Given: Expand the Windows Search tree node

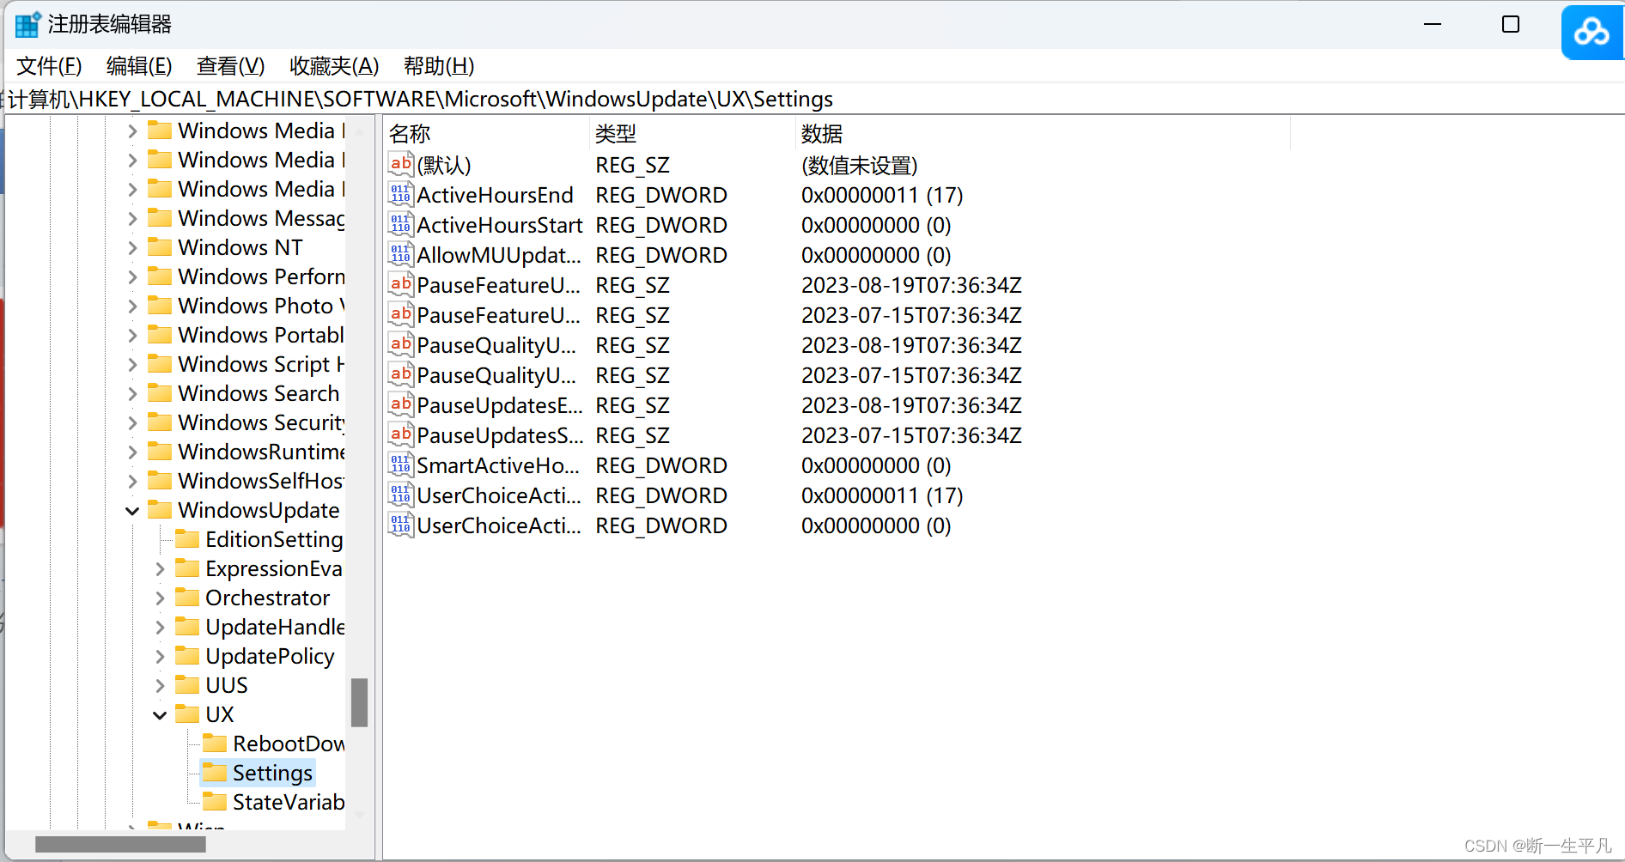Looking at the screenshot, I should point(132,394).
